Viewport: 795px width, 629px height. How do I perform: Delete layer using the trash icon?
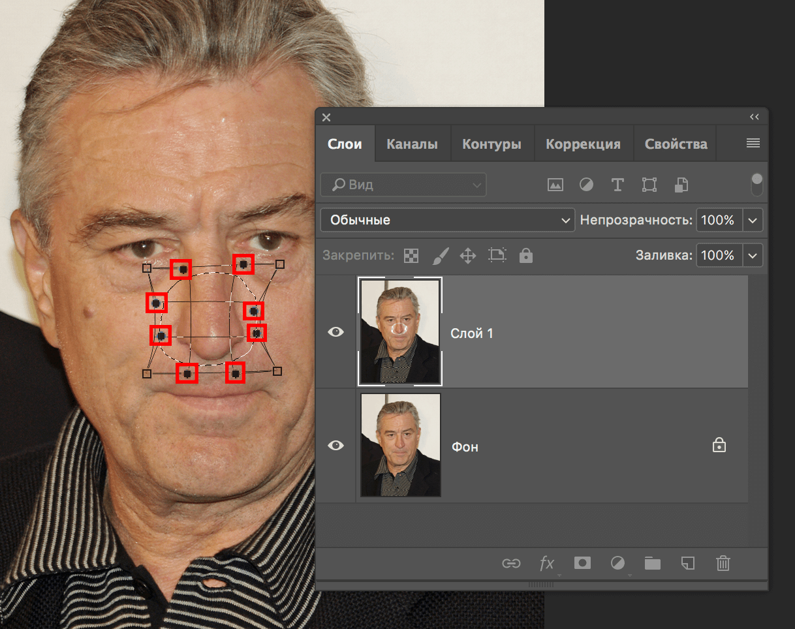pos(723,563)
